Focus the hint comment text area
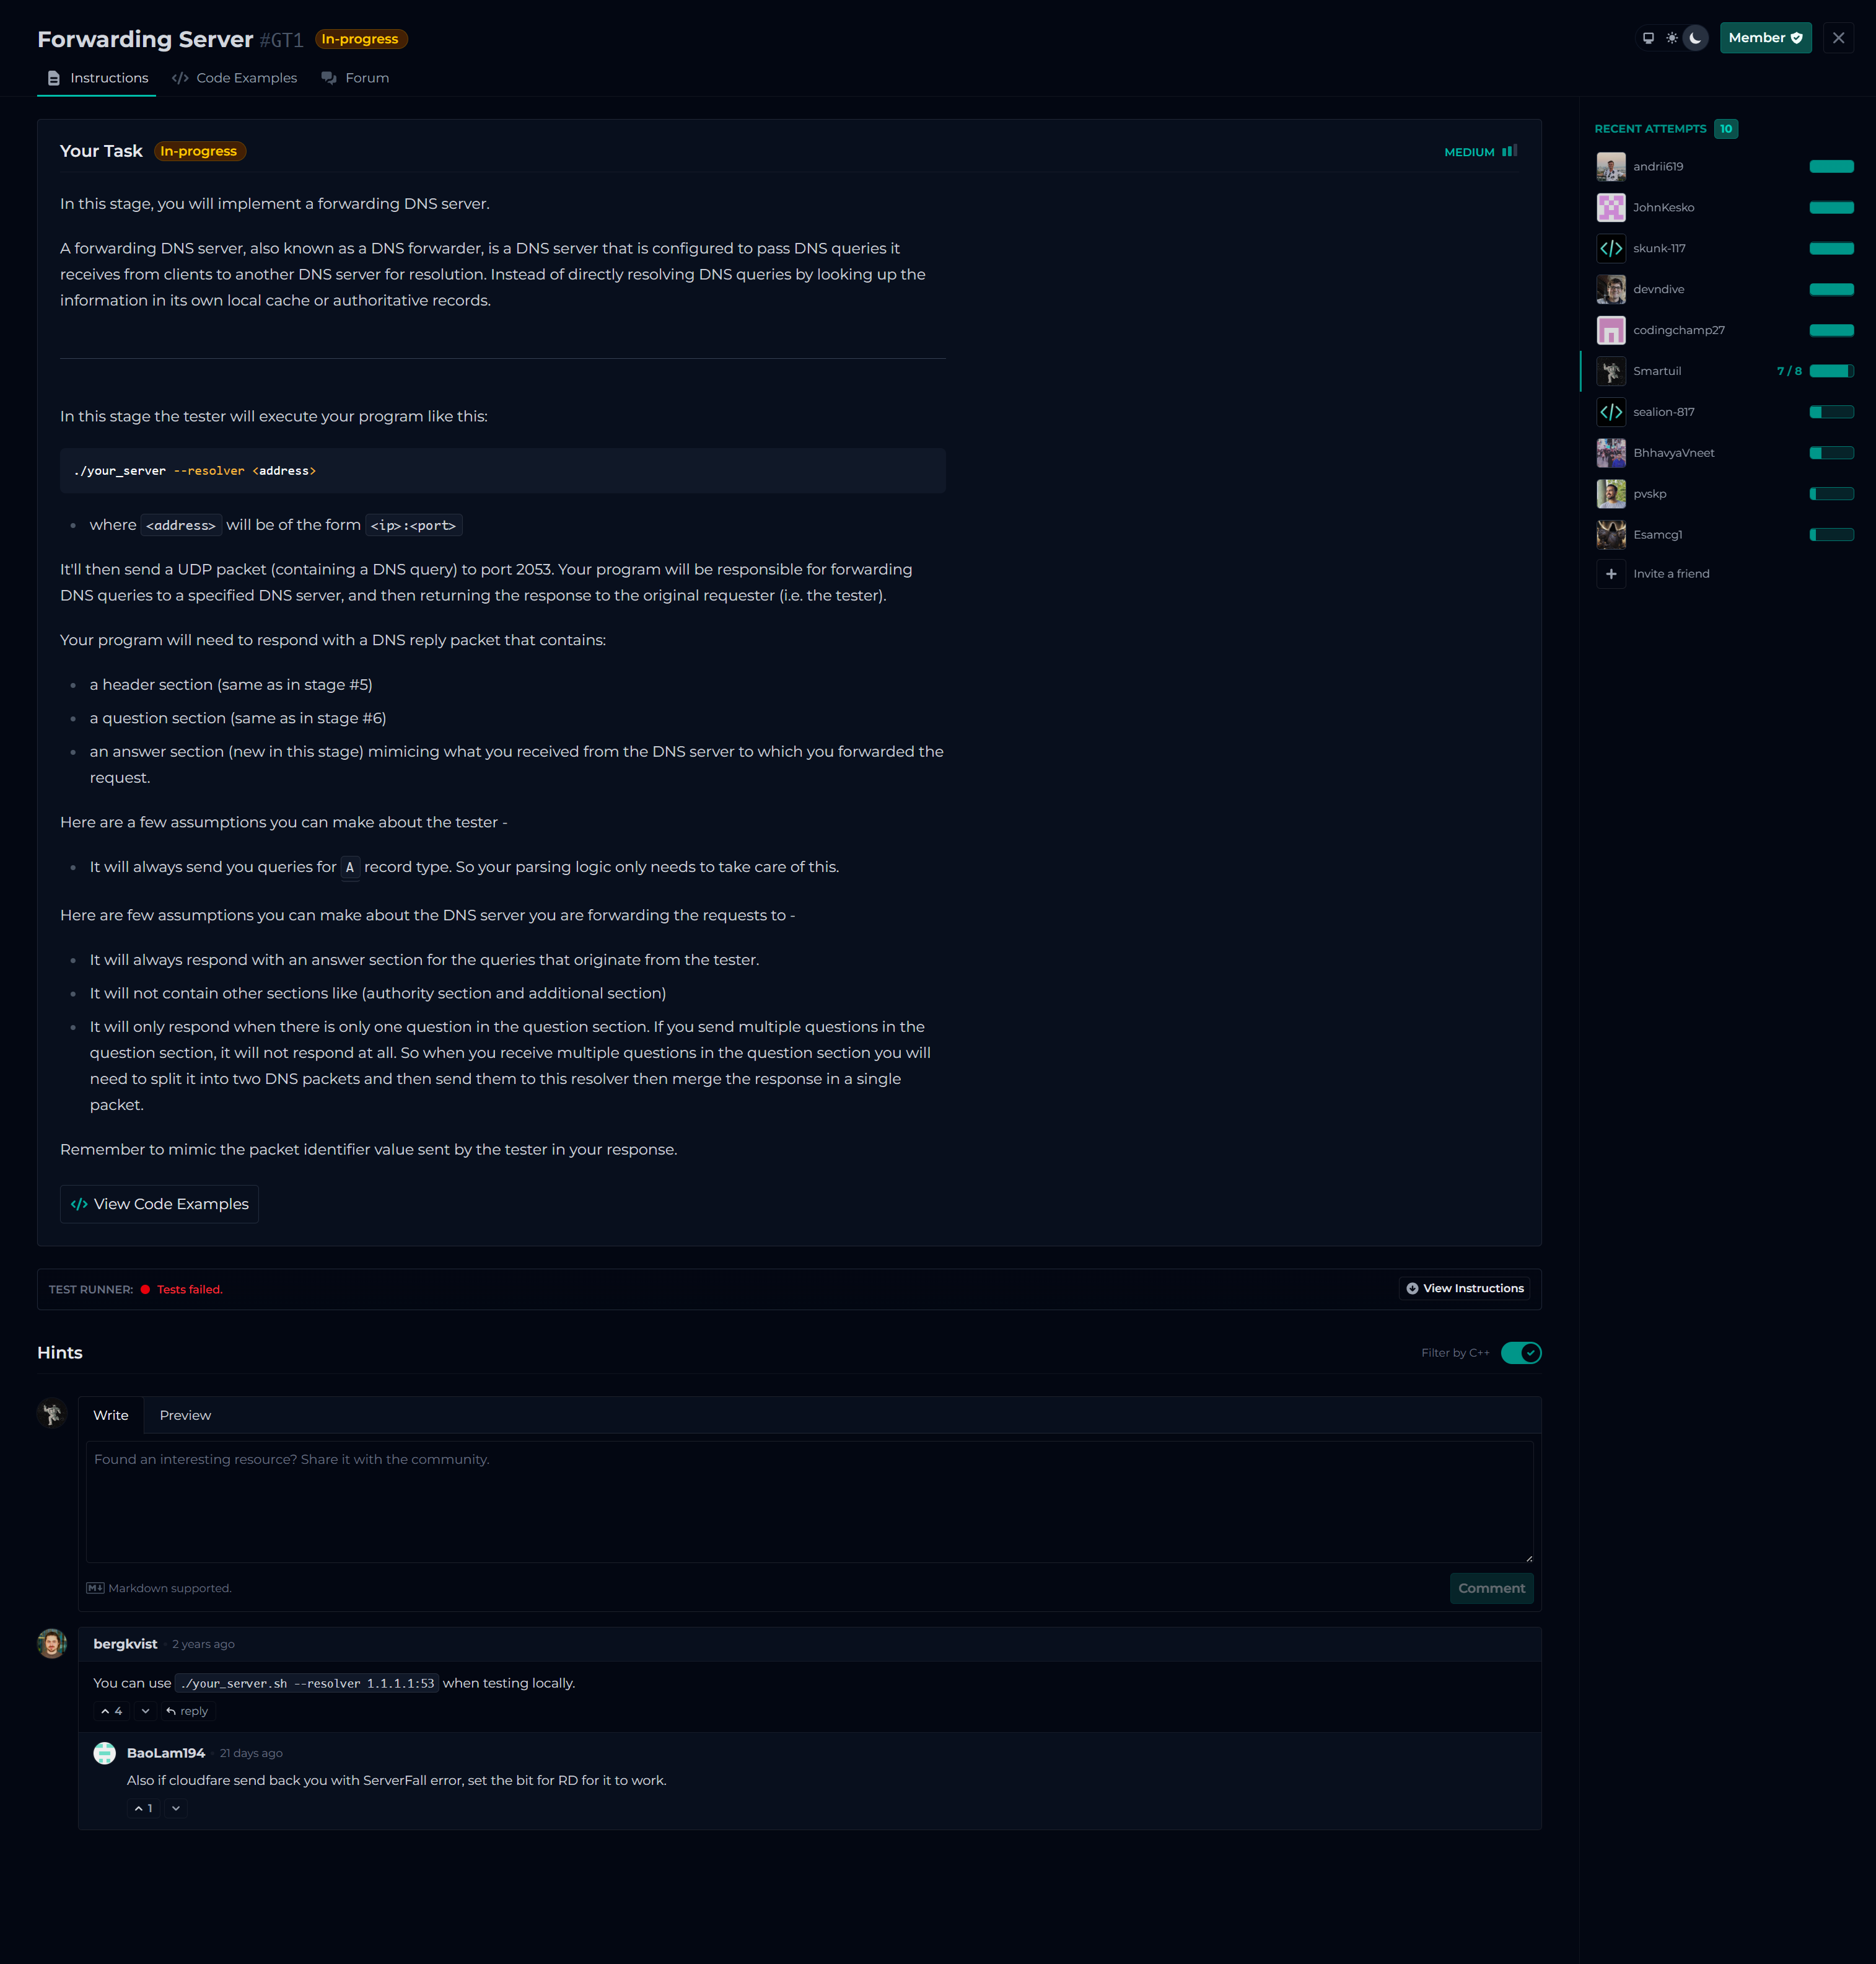The image size is (1876, 1964). pos(808,1501)
